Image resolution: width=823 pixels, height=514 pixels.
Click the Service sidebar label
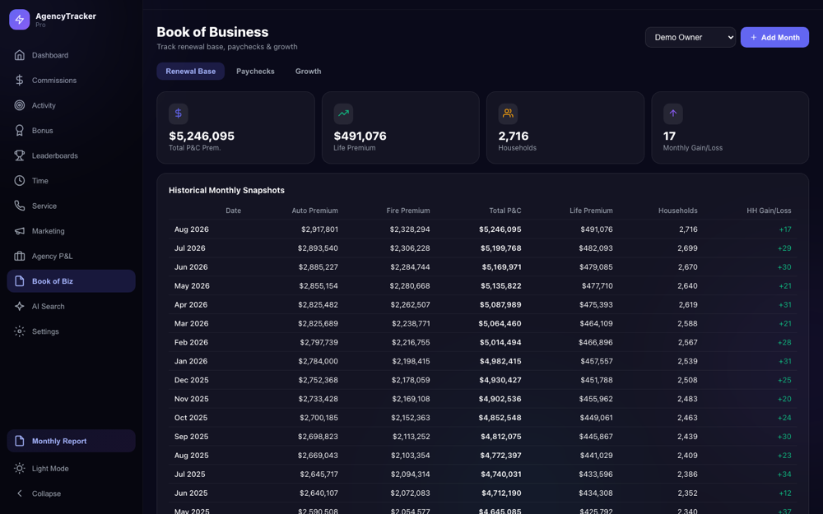(44, 206)
